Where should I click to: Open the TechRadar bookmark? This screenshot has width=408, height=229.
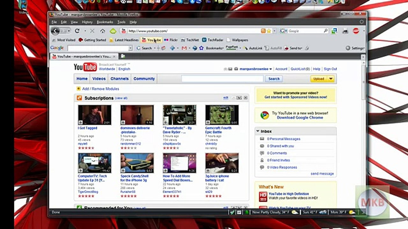(x=213, y=40)
